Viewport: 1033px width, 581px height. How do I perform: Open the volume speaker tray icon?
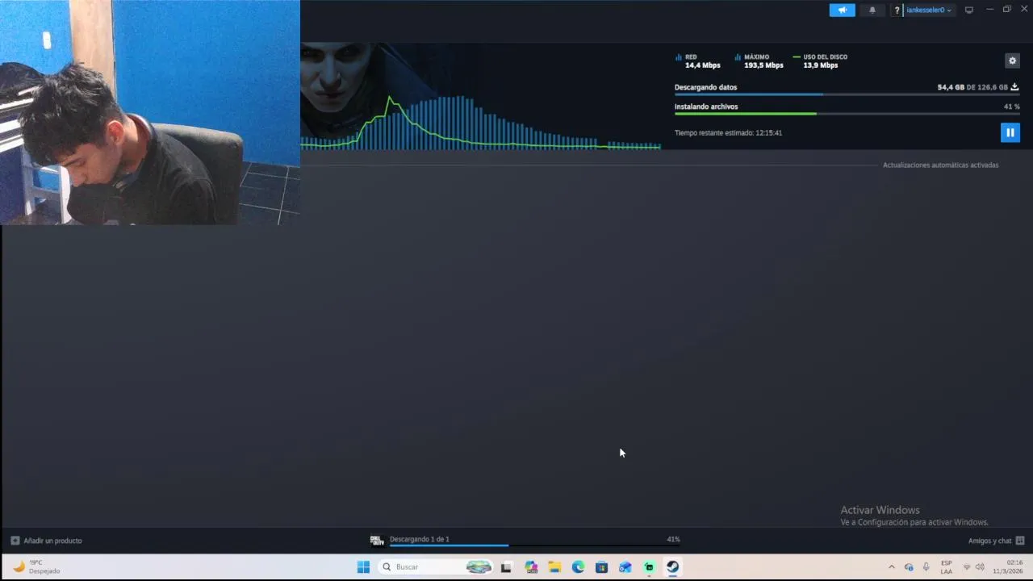(x=980, y=566)
